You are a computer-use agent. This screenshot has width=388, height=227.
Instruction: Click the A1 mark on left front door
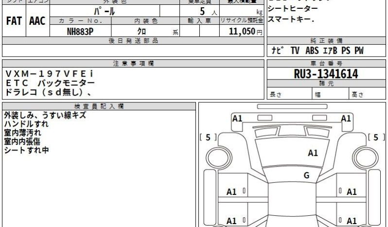click(x=232, y=192)
